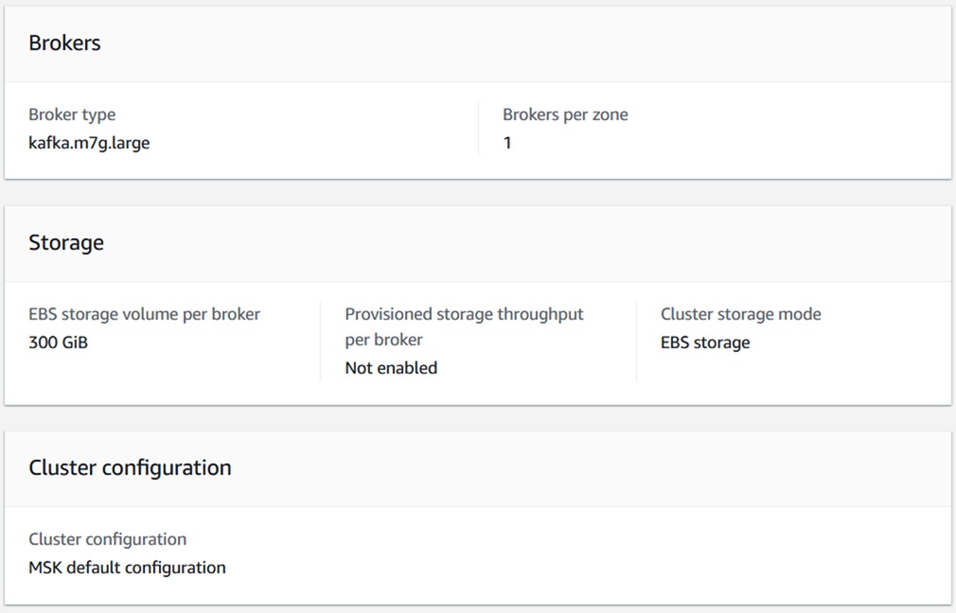Click the Brokers per zone label
Screen dimensions: 956x613
565,114
